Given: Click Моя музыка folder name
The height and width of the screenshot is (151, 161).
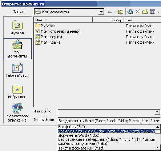Looking at the screenshot, I should coord(51,42).
